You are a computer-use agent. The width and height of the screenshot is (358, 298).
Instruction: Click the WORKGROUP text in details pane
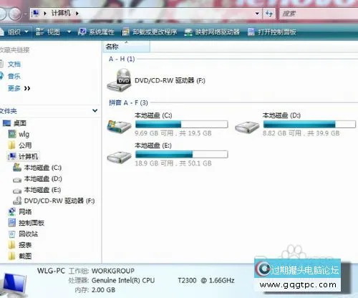pyautogui.click(x=113, y=271)
